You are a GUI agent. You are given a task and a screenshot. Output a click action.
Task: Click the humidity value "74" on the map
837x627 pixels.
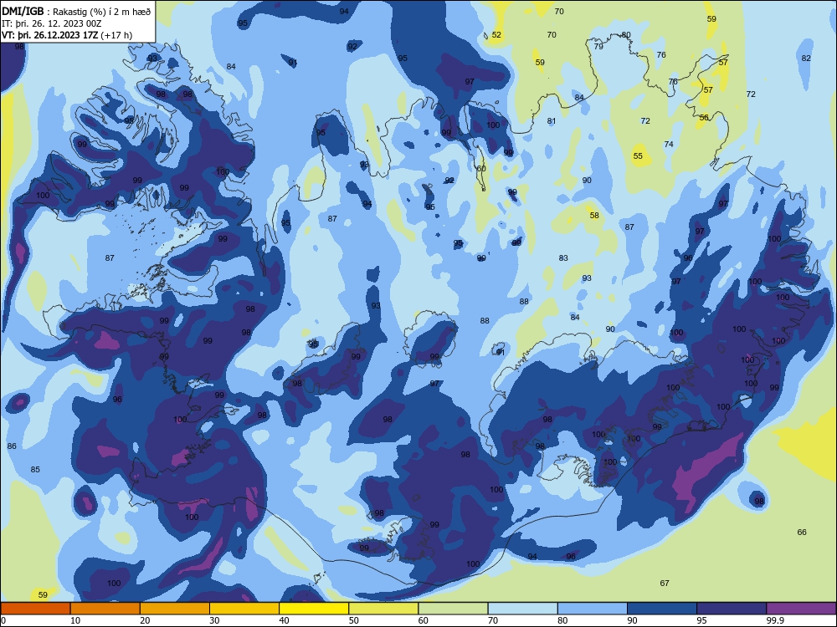click(x=669, y=144)
